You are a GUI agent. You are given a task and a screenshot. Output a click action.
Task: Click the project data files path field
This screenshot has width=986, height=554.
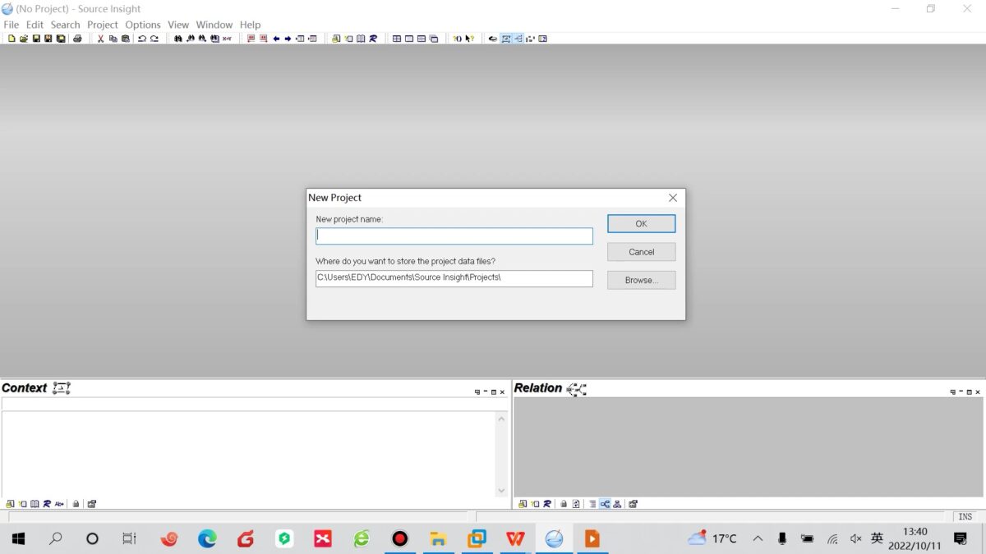tap(454, 278)
